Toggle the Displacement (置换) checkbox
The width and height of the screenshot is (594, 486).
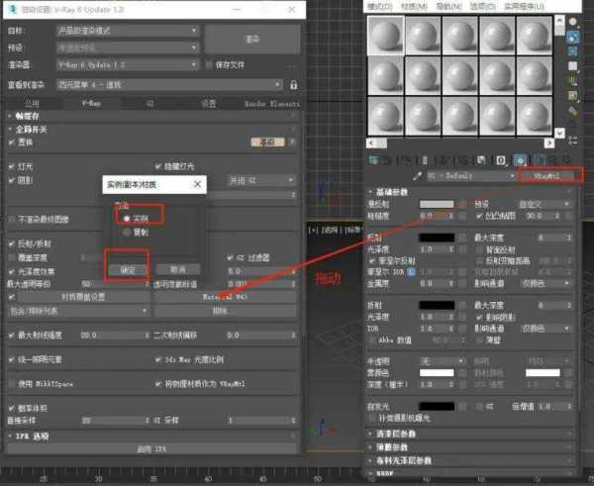coord(11,143)
